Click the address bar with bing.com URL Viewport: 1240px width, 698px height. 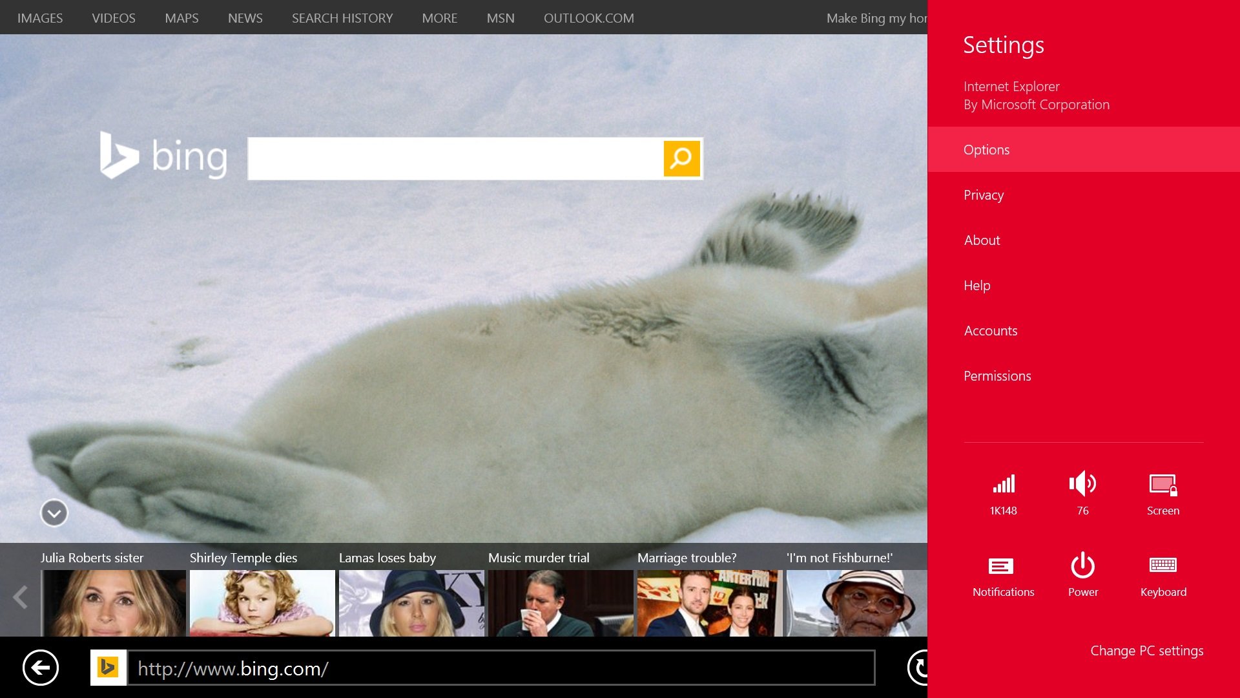pyautogui.click(x=501, y=668)
